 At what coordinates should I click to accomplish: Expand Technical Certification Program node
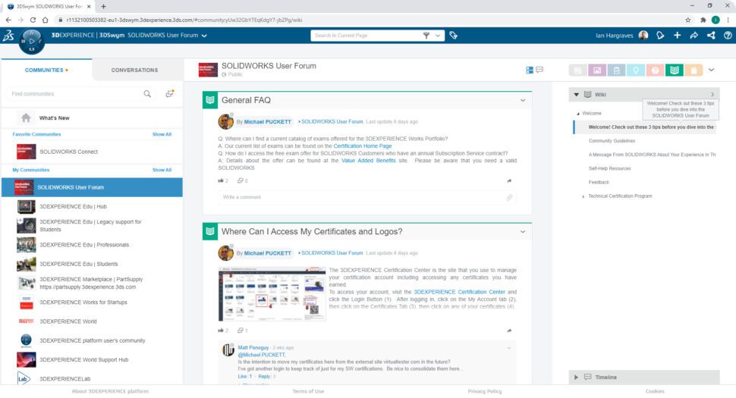point(583,196)
